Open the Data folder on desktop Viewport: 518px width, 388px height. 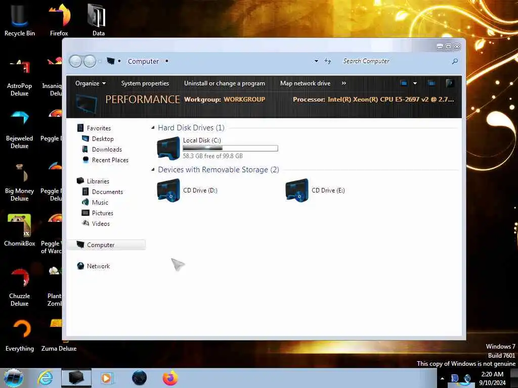98,20
